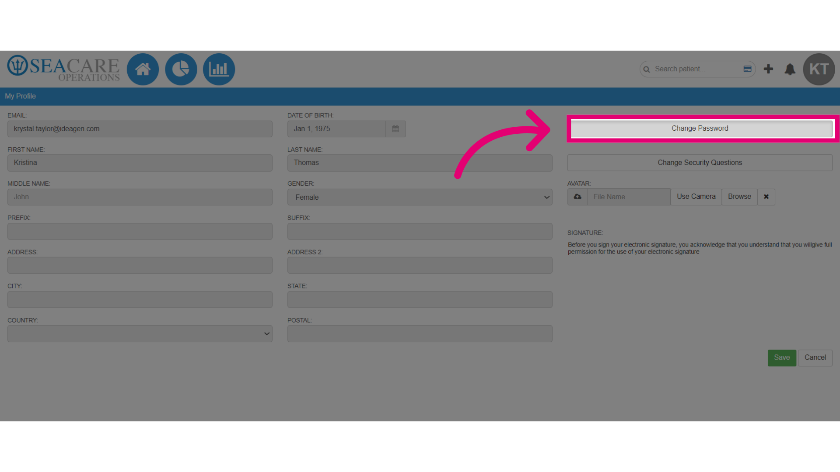This screenshot has width=840, height=472.
Task: Cancel profile editing
Action: tap(815, 358)
